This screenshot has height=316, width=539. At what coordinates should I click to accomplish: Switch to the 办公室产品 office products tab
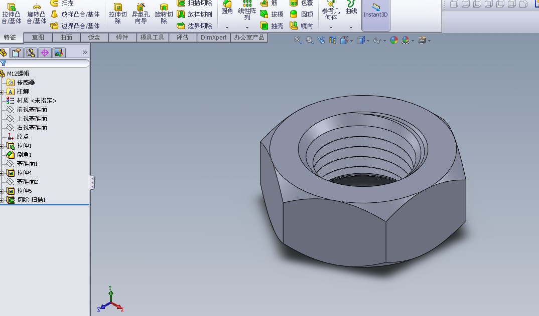(x=249, y=38)
